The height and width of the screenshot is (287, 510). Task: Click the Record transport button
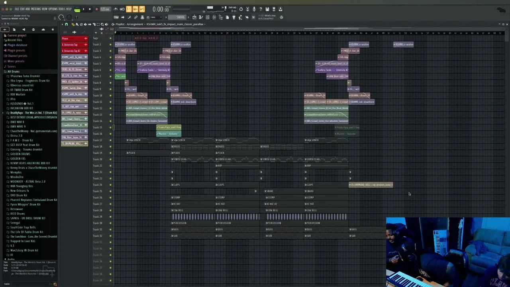(x=96, y=9)
